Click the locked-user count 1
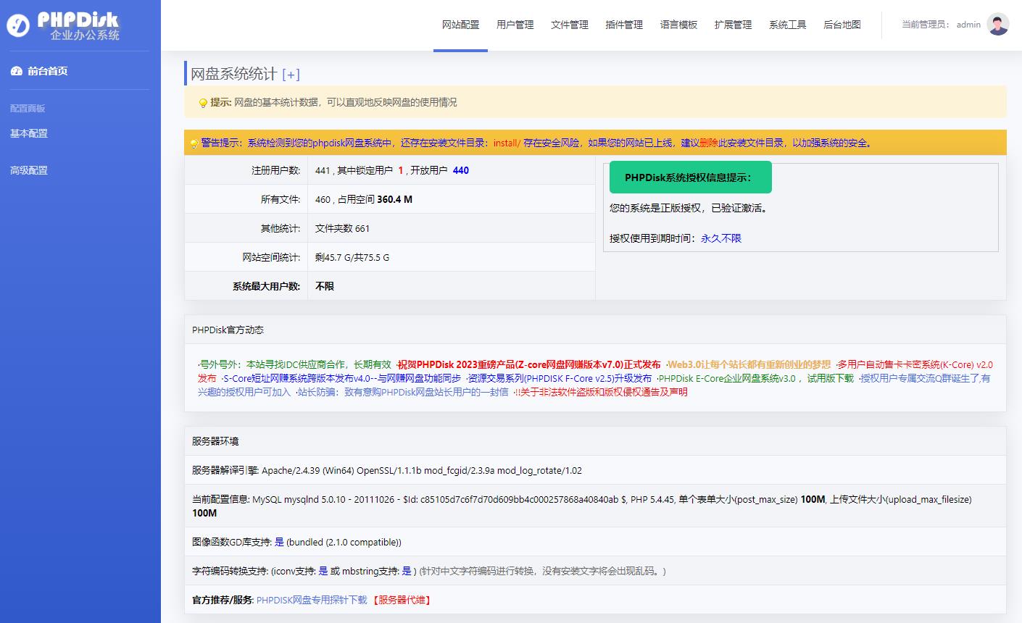The height and width of the screenshot is (623, 1022). (401, 170)
